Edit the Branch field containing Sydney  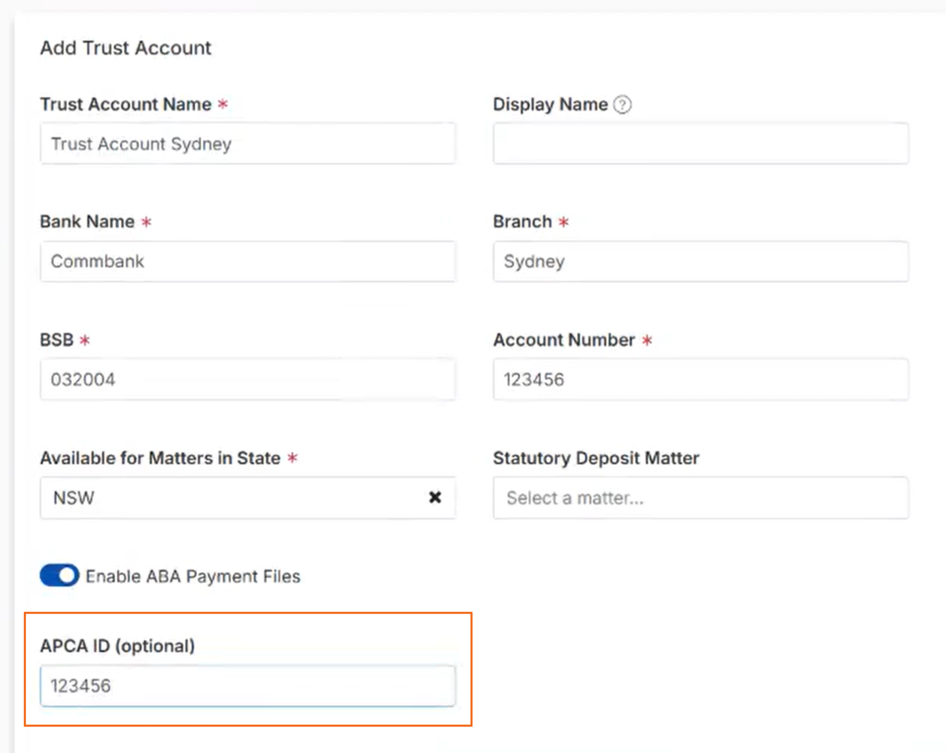click(x=701, y=261)
